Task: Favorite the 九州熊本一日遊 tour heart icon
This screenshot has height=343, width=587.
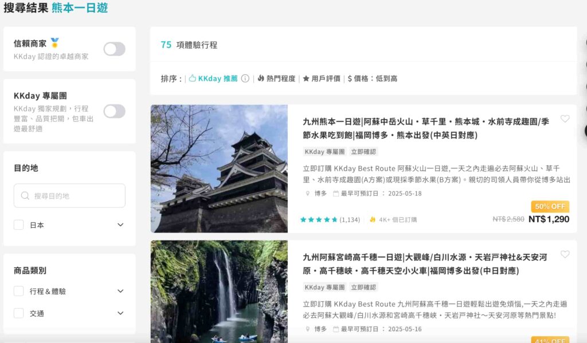Action: 565,119
